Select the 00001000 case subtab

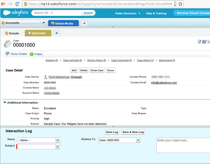[x=38, y=33]
